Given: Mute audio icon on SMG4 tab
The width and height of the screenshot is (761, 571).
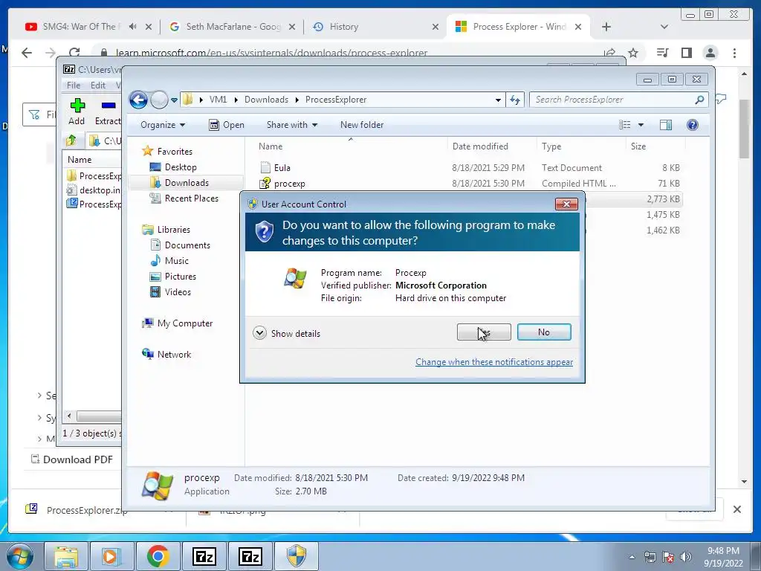Looking at the screenshot, I should 132,27.
